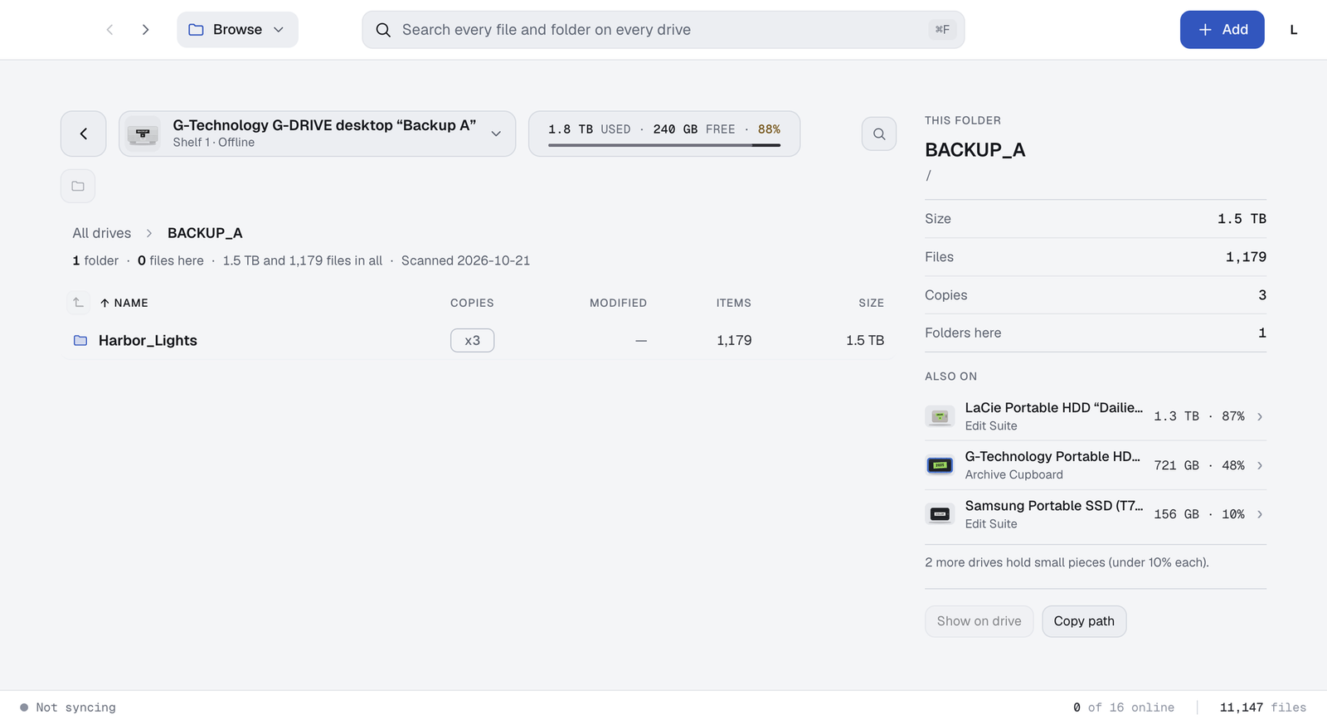Go forward using the toolbar right arrow
The image size is (1327, 724).
click(145, 30)
